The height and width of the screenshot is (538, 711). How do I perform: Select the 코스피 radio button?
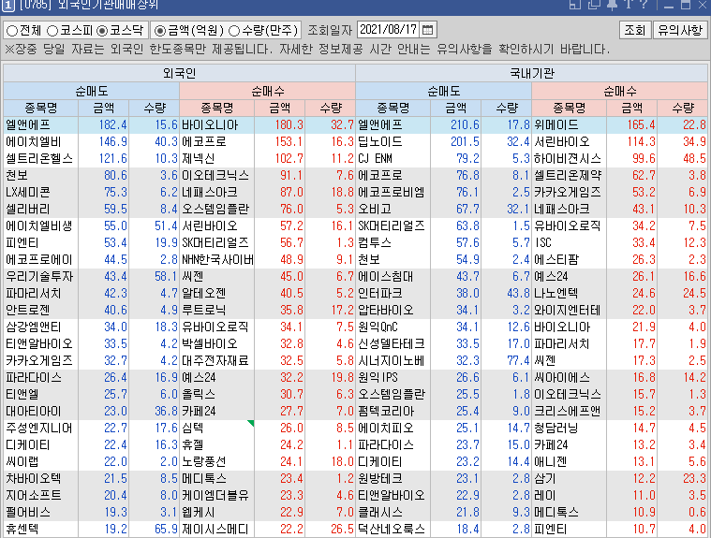[52, 30]
